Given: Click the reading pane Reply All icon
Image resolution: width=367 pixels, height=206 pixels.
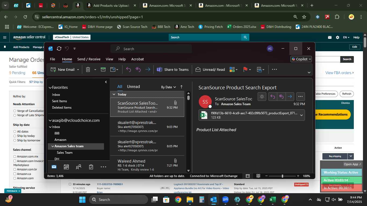Looking at the screenshot, I should coord(281,97).
